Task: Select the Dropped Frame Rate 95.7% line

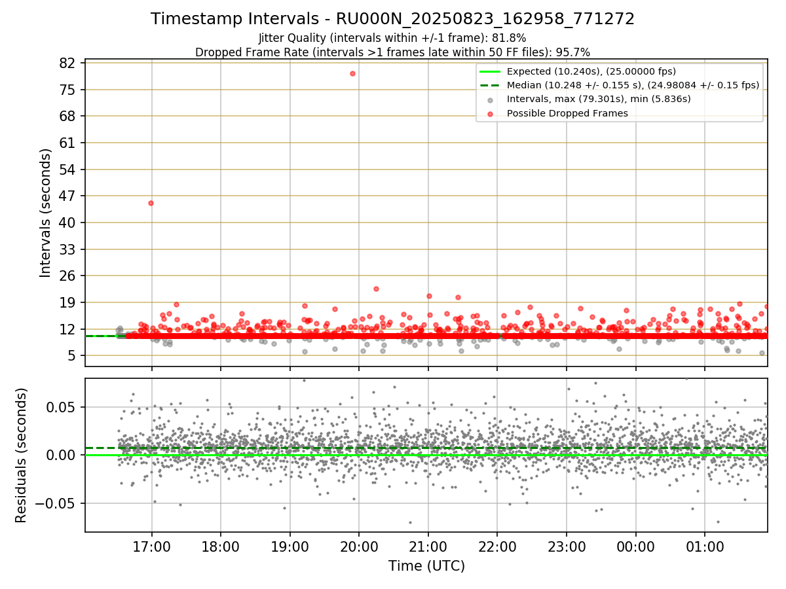Action: (x=393, y=52)
